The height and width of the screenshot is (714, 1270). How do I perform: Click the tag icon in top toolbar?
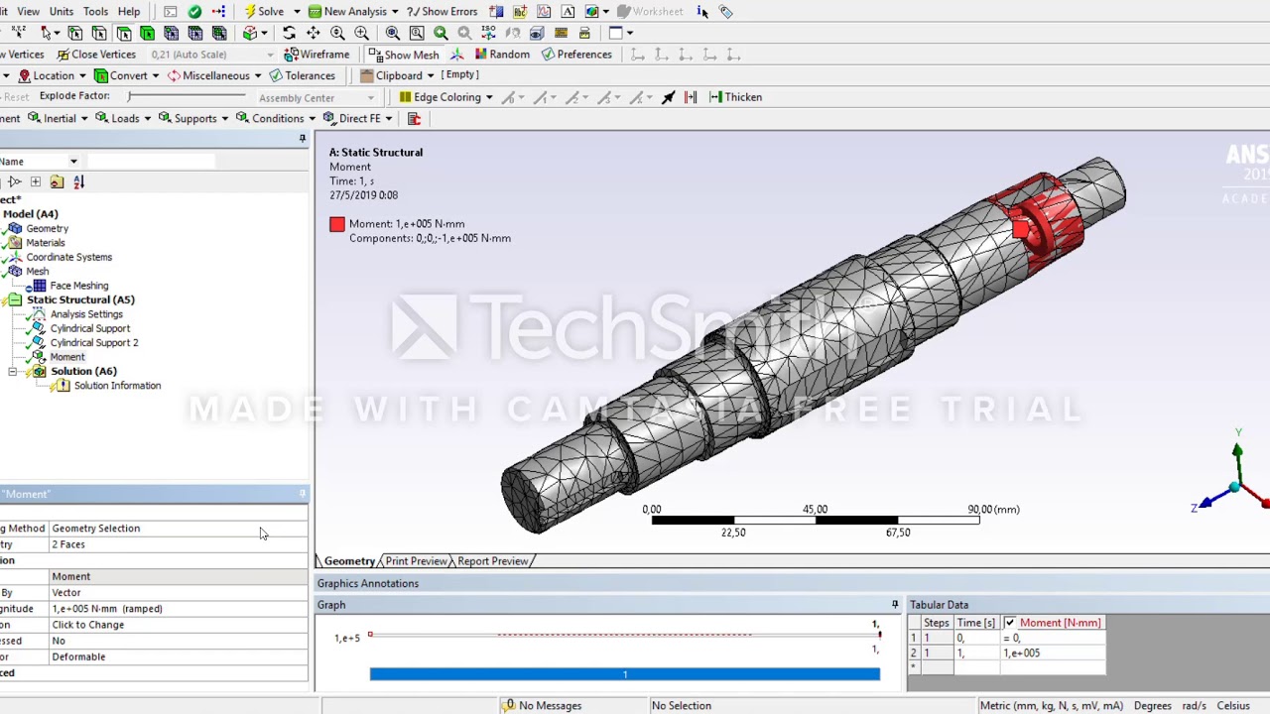(x=726, y=11)
